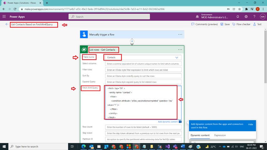Click the back arrow beside flow name
Screen dimensions: 267x150
pyautogui.click(x=7, y=24)
